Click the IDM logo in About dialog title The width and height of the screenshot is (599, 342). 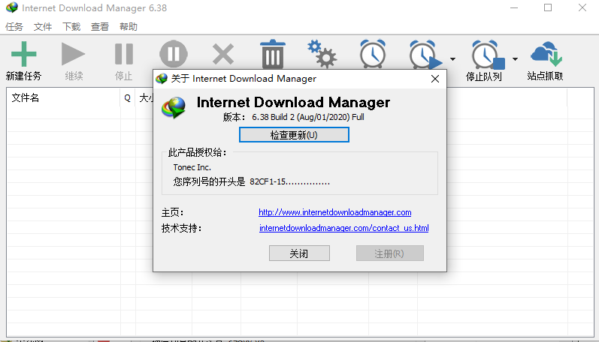point(162,79)
